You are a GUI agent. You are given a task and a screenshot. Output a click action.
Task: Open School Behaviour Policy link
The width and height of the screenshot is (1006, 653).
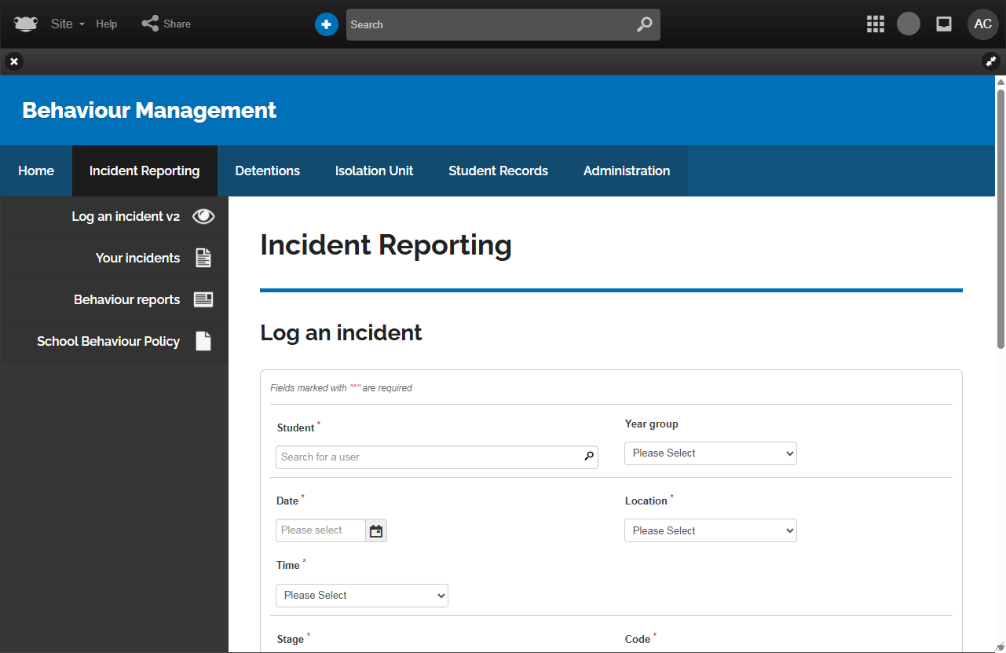[x=108, y=341]
